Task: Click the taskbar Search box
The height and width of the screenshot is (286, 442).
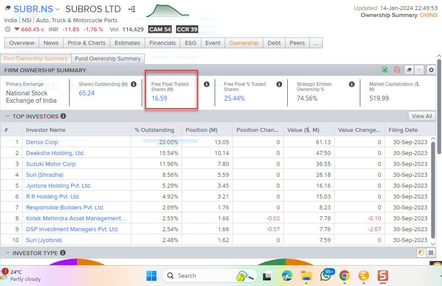Action: 210,276
